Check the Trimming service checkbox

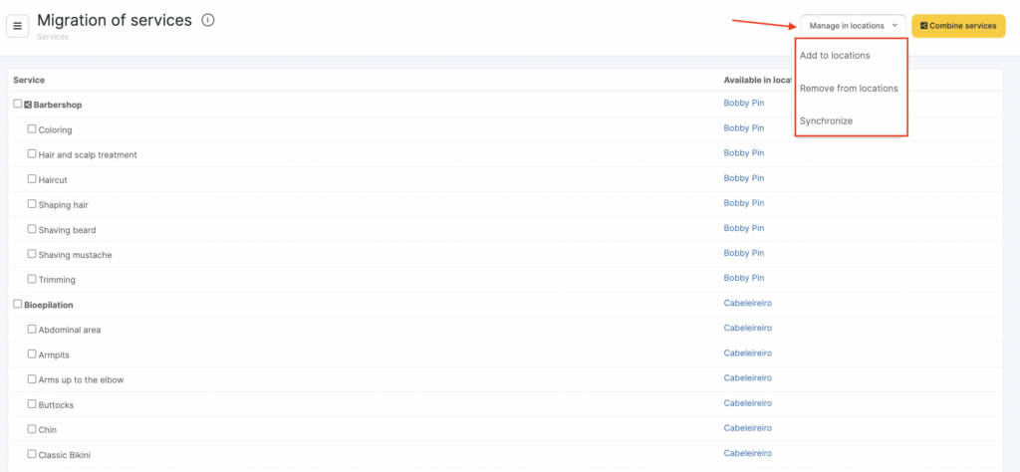click(32, 279)
